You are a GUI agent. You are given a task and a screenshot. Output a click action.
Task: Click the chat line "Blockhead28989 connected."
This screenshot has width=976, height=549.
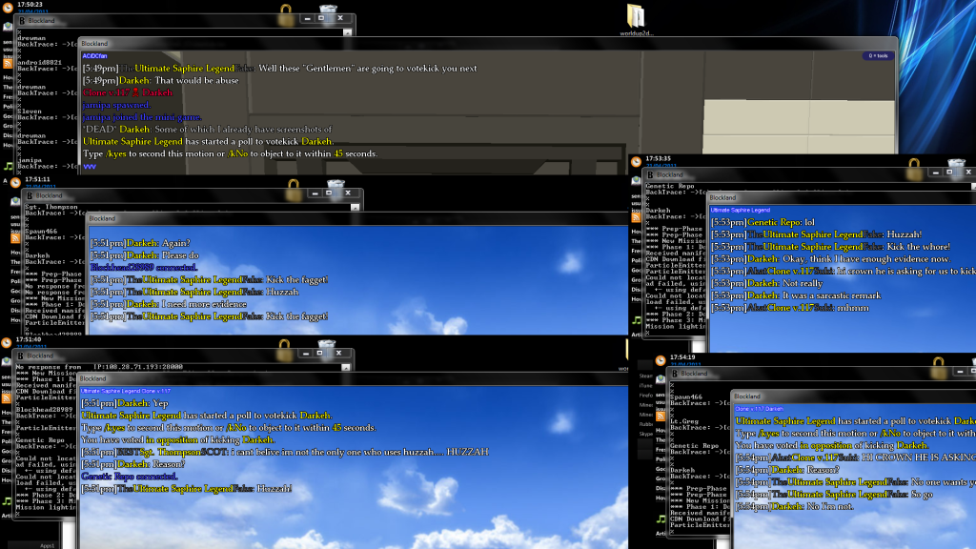point(143,267)
